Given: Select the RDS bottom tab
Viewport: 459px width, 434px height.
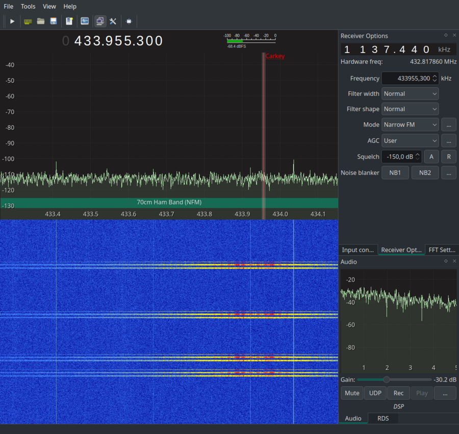Looking at the screenshot, I should tap(383, 418).
